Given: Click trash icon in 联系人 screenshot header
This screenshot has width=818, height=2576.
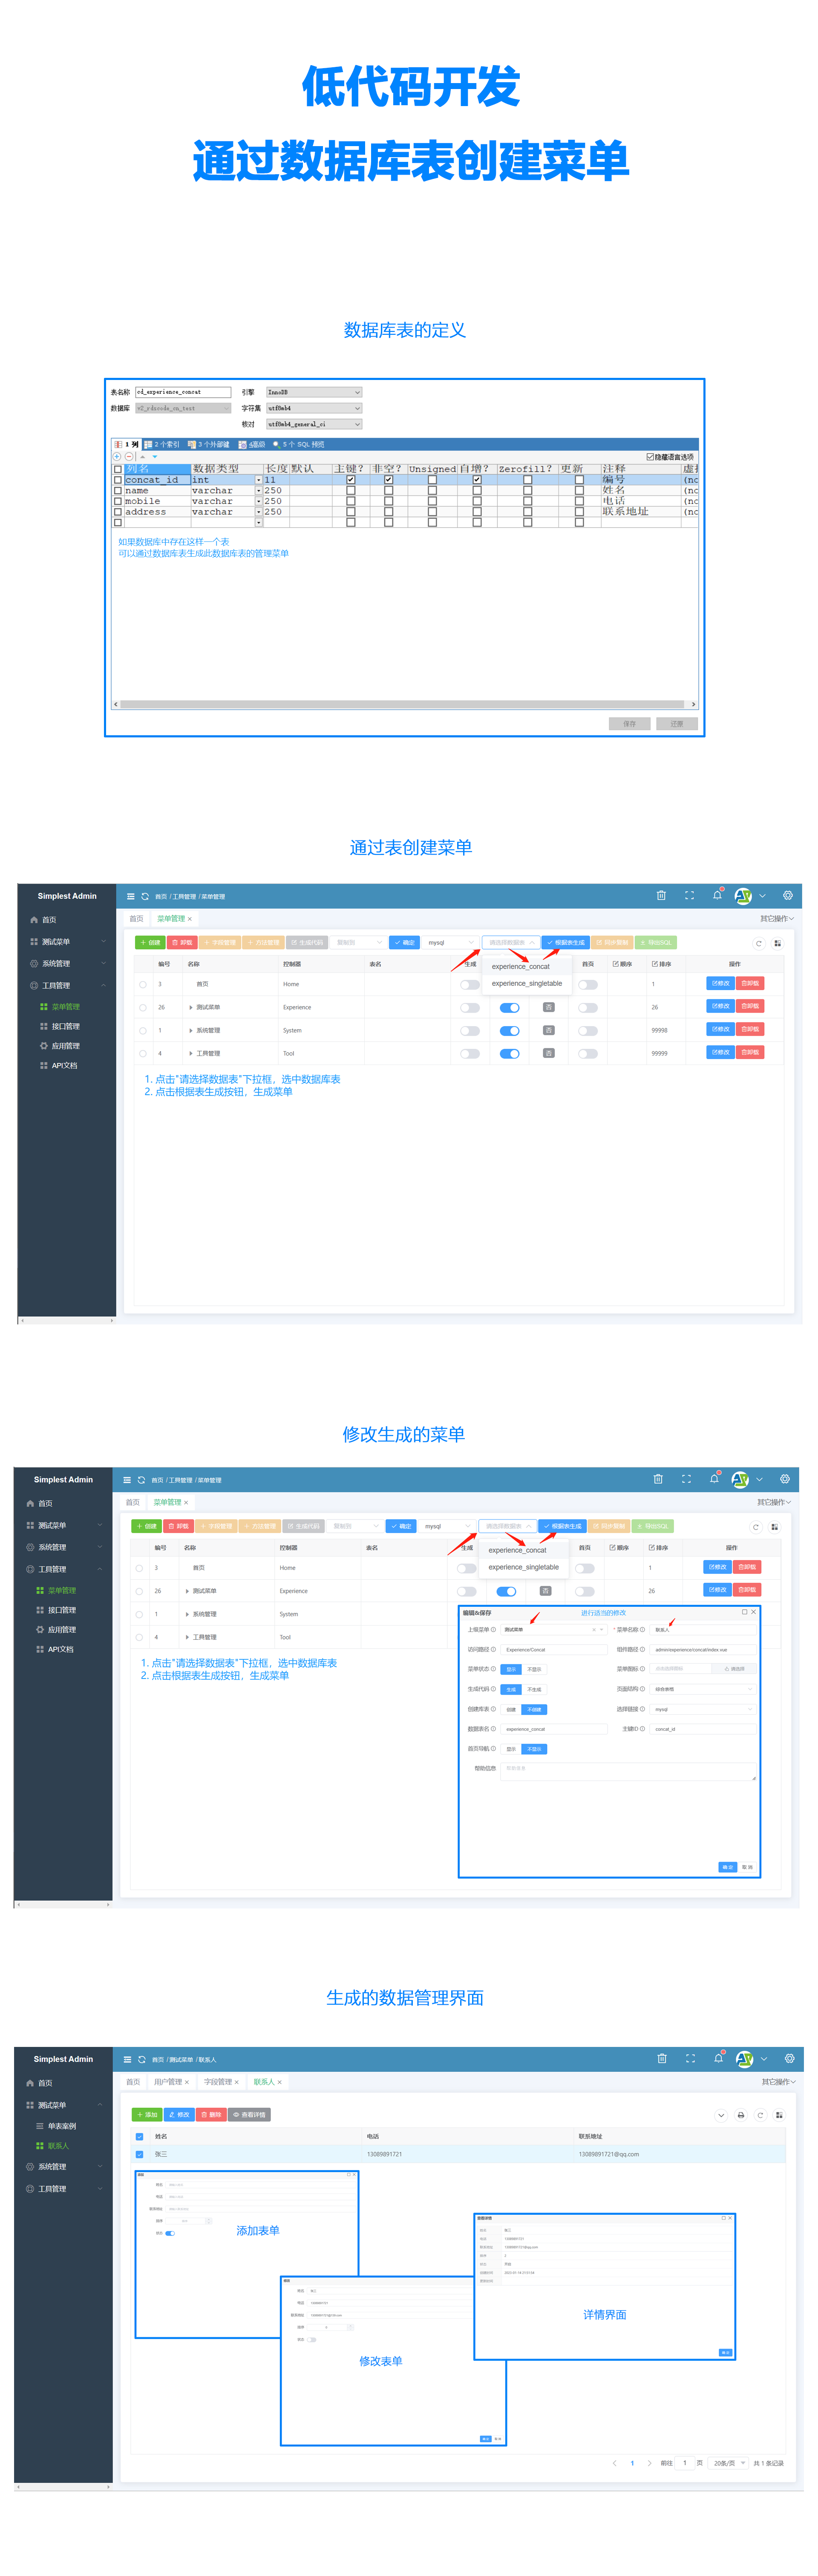Looking at the screenshot, I should [x=662, y=2058].
